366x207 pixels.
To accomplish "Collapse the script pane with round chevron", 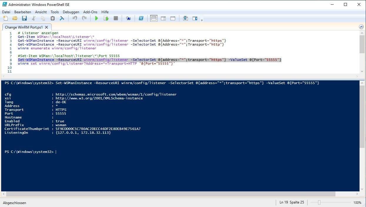I will 361,27.
